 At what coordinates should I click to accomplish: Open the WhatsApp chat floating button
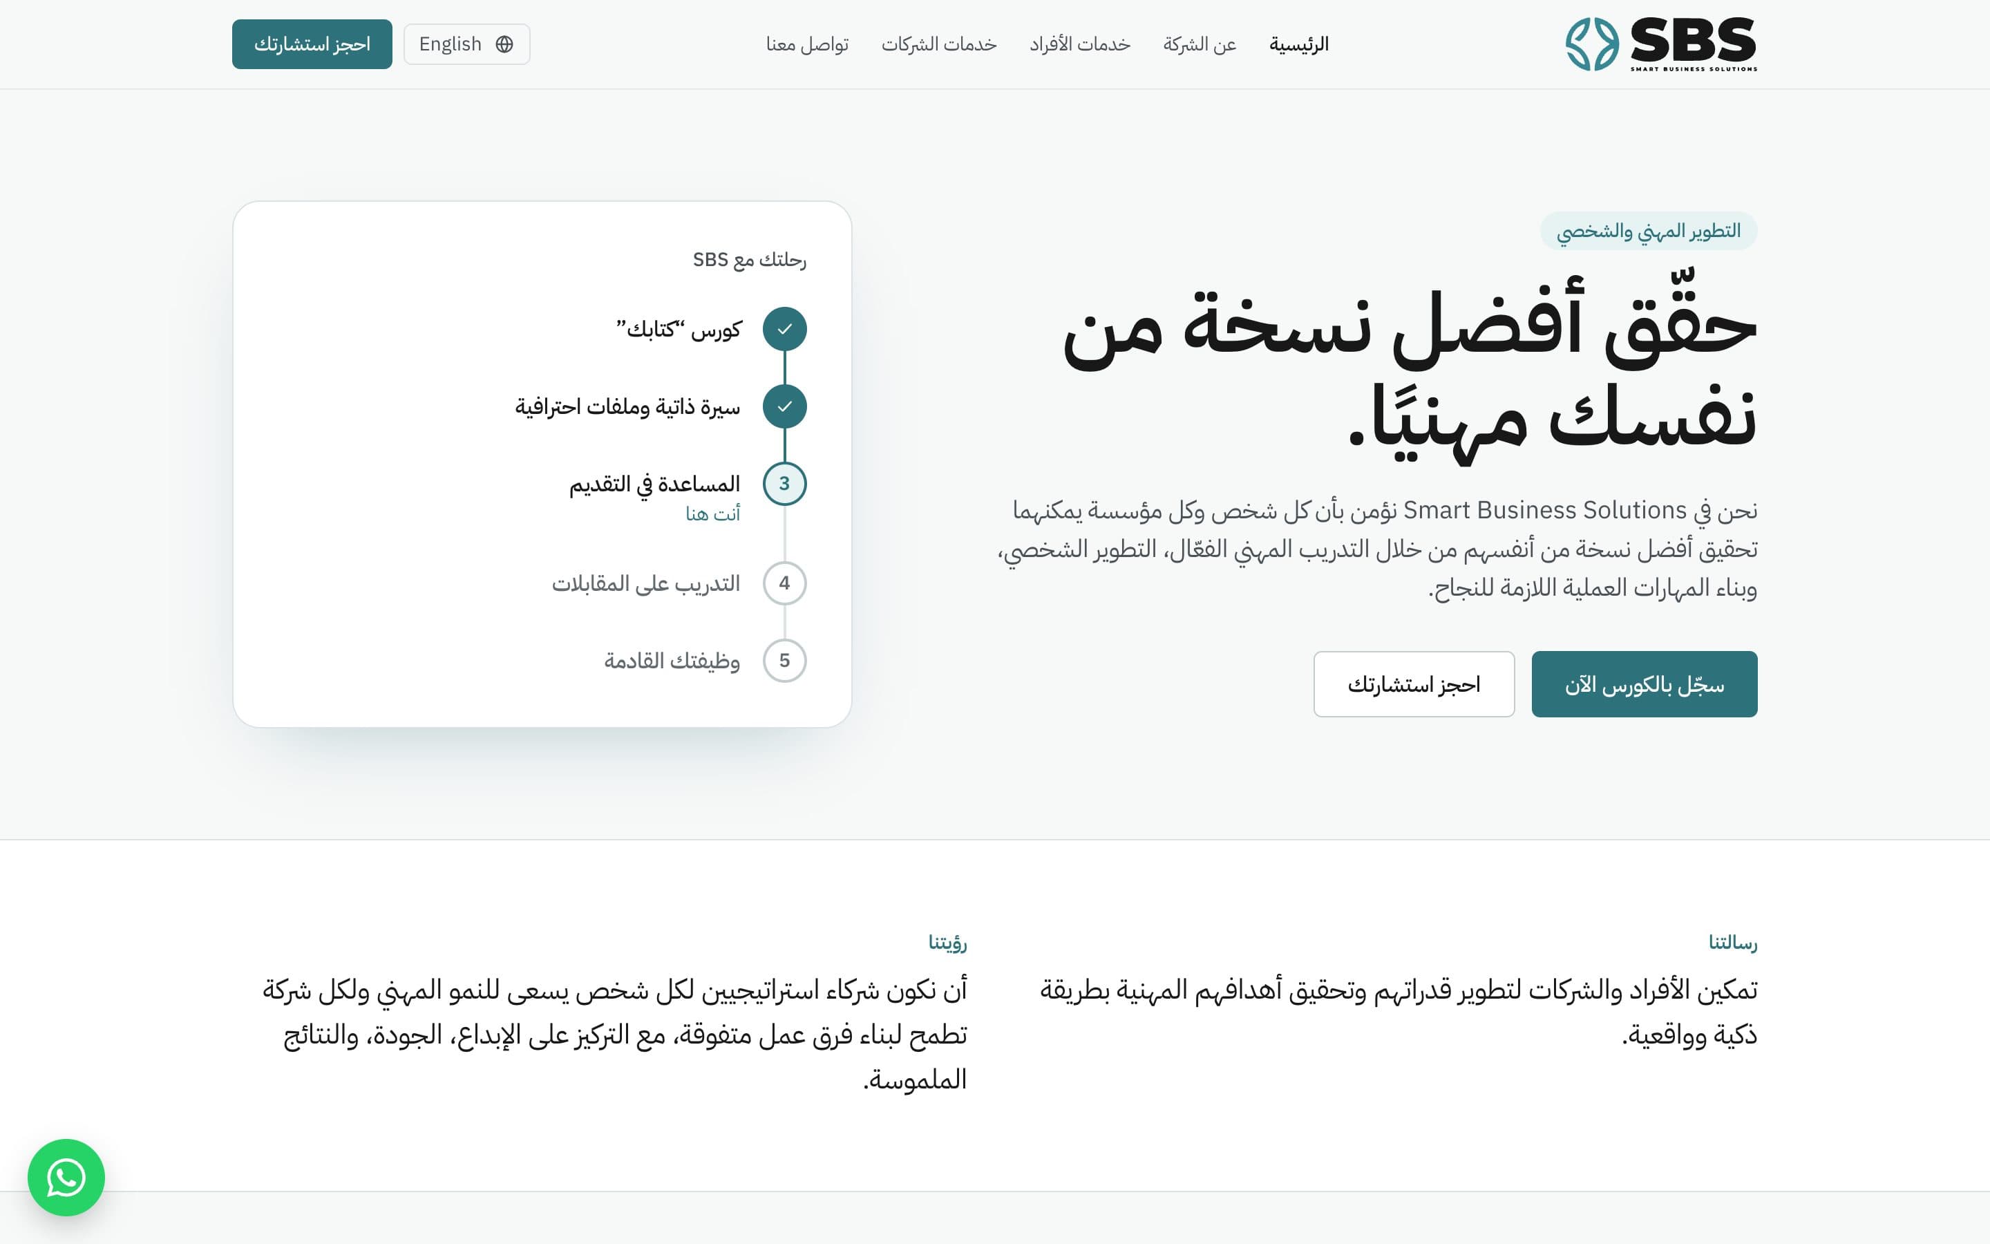pyautogui.click(x=66, y=1178)
